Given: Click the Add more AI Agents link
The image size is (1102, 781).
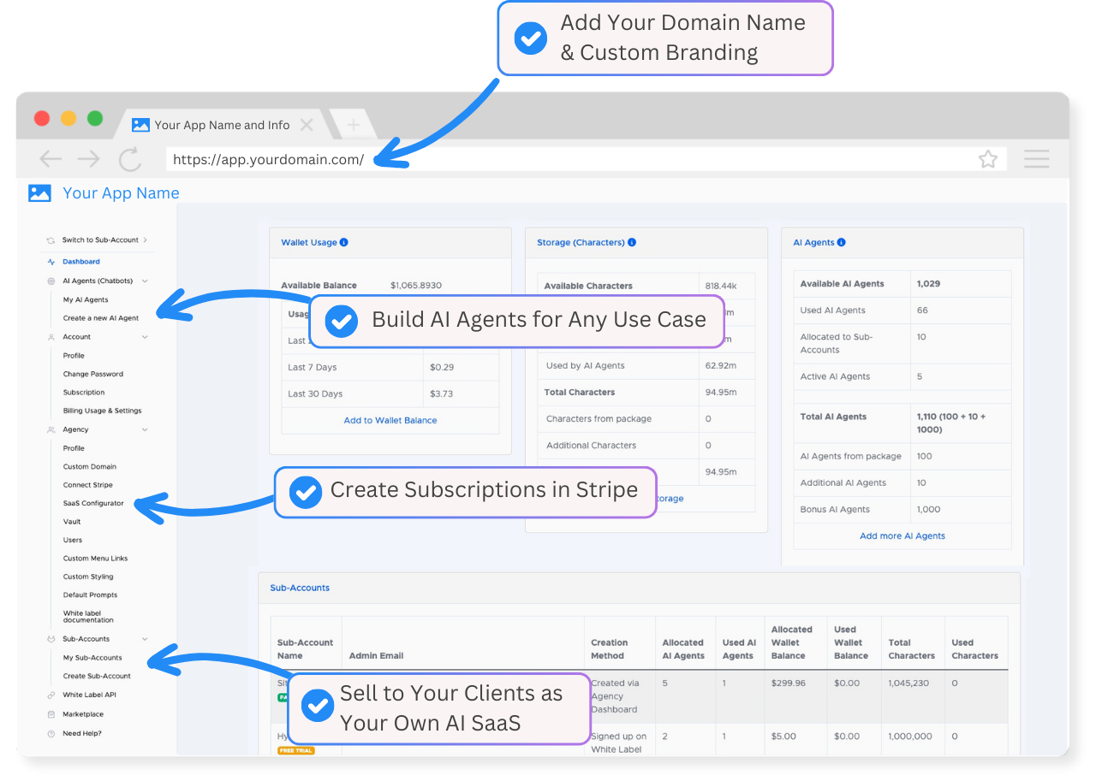Looking at the screenshot, I should click(902, 536).
